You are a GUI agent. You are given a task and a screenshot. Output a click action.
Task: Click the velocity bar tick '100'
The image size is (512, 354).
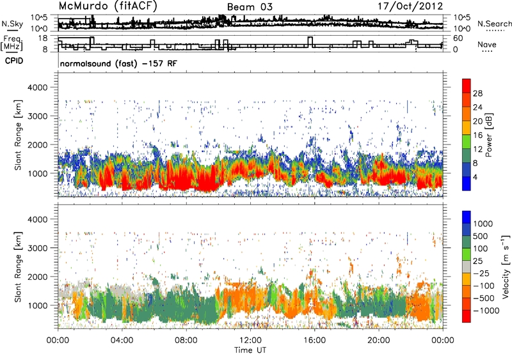click(481, 249)
